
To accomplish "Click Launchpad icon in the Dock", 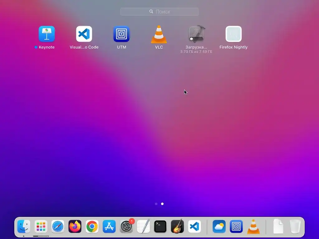I will (x=41, y=227).
